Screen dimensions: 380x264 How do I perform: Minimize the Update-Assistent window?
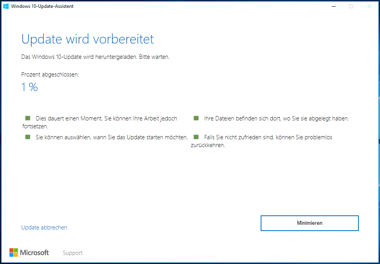click(x=334, y=6)
